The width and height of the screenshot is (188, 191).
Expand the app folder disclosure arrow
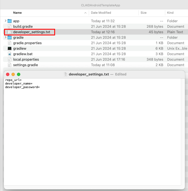5,21
